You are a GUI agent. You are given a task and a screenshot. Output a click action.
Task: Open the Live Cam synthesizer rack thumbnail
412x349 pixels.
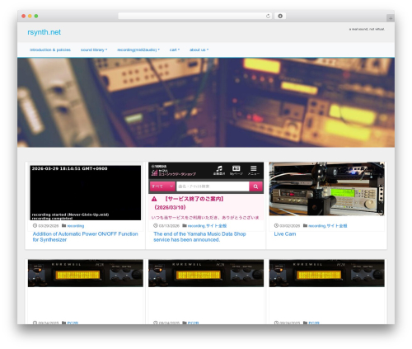click(326, 189)
